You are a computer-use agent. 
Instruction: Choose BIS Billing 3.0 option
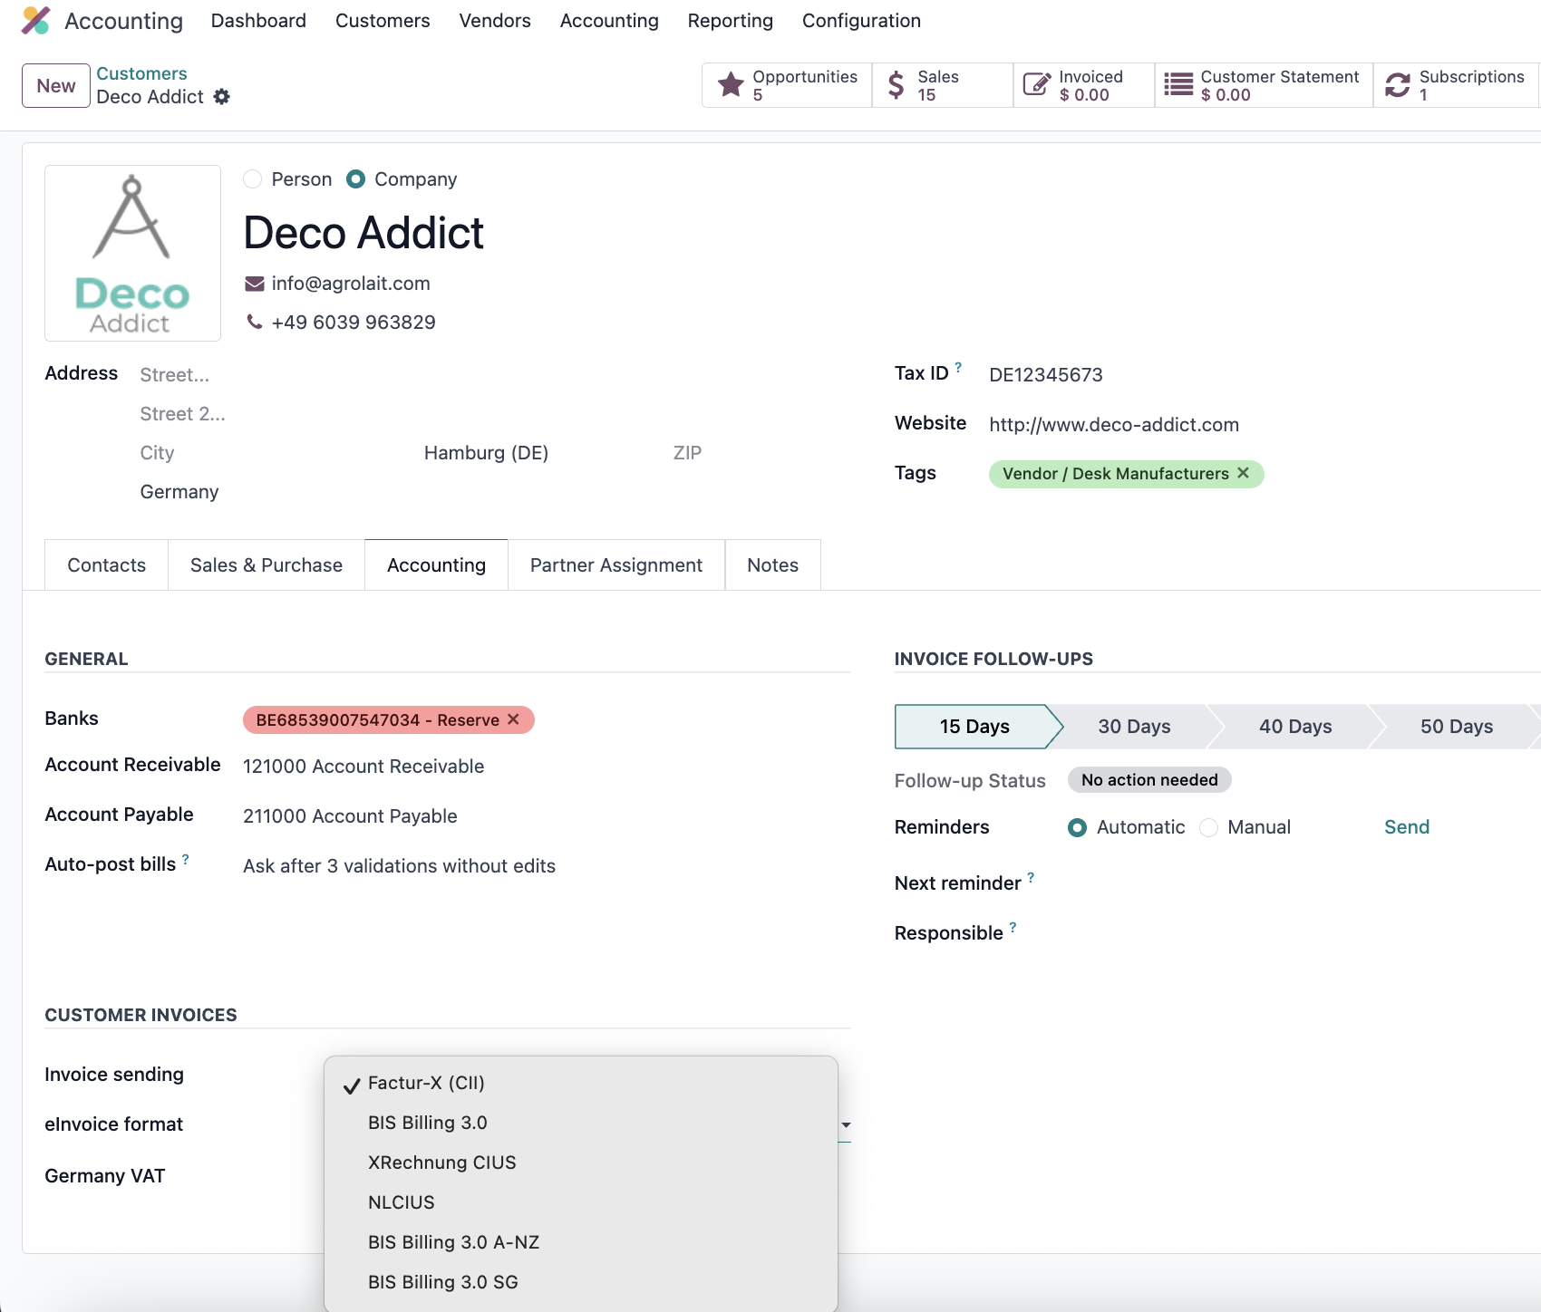[x=580, y=1124]
